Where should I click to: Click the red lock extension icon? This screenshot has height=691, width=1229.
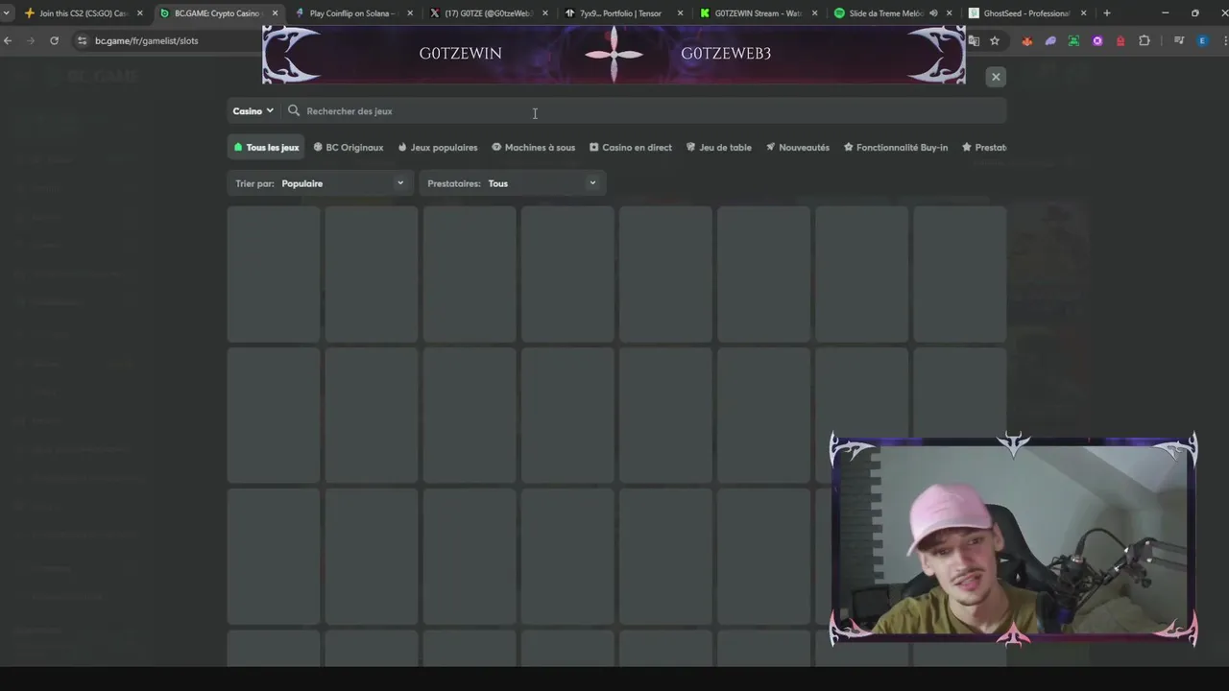click(x=1121, y=40)
